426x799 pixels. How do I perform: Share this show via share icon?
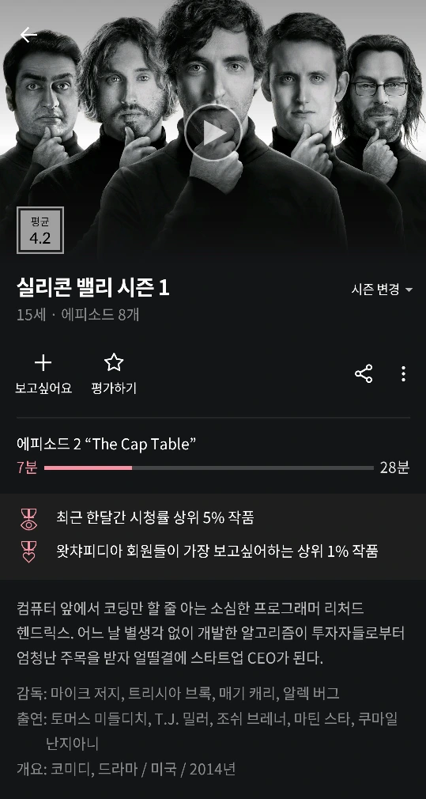coord(364,373)
